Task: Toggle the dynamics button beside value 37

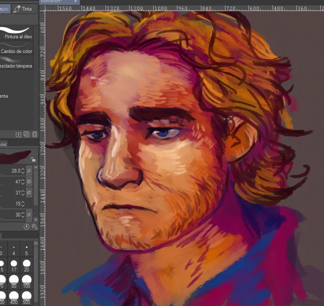Action: 29,193
